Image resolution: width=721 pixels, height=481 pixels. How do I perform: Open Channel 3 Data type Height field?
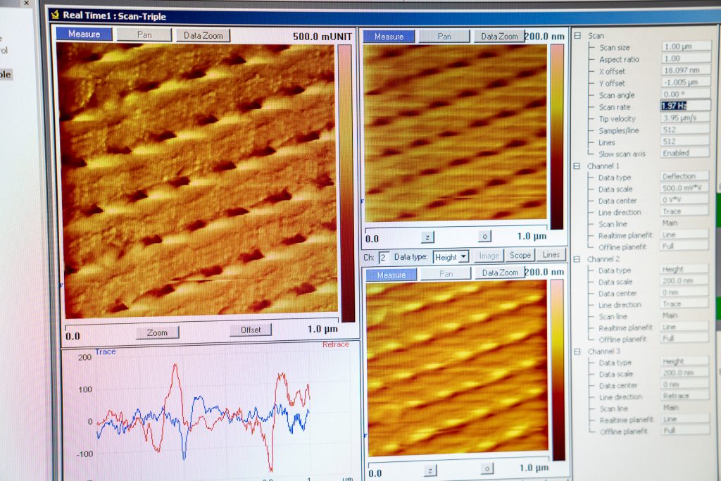[x=685, y=361]
